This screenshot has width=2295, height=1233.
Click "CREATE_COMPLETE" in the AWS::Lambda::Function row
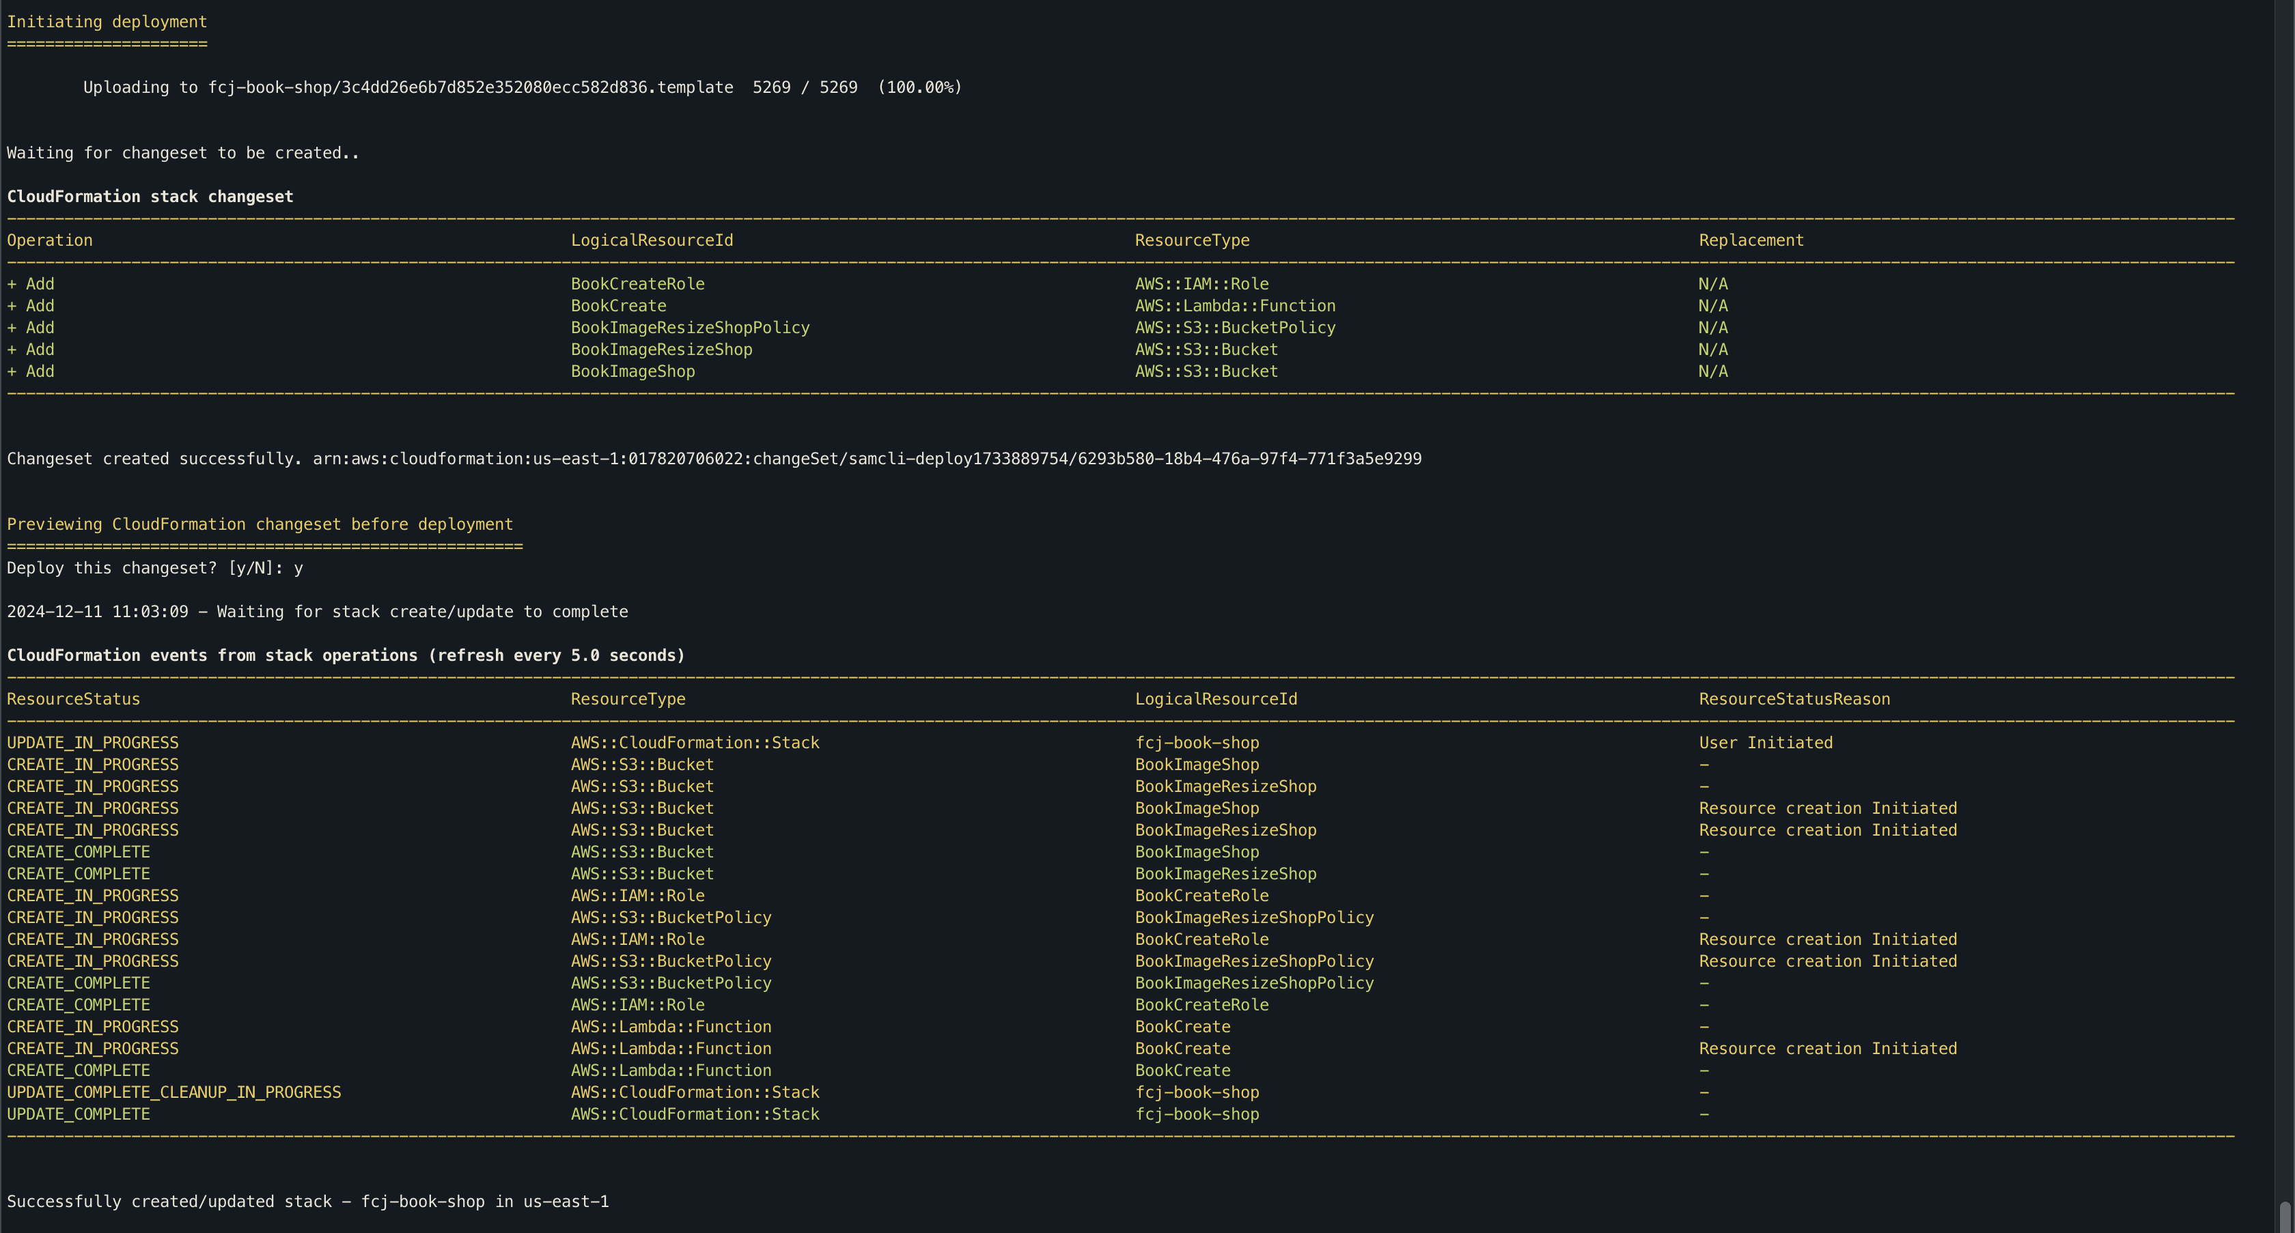(79, 1070)
